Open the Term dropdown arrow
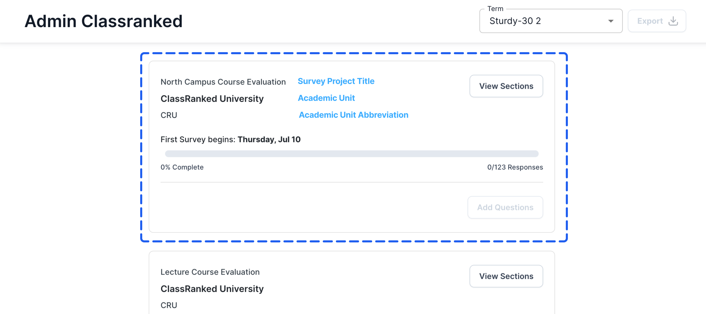The width and height of the screenshot is (706, 314). coord(611,21)
